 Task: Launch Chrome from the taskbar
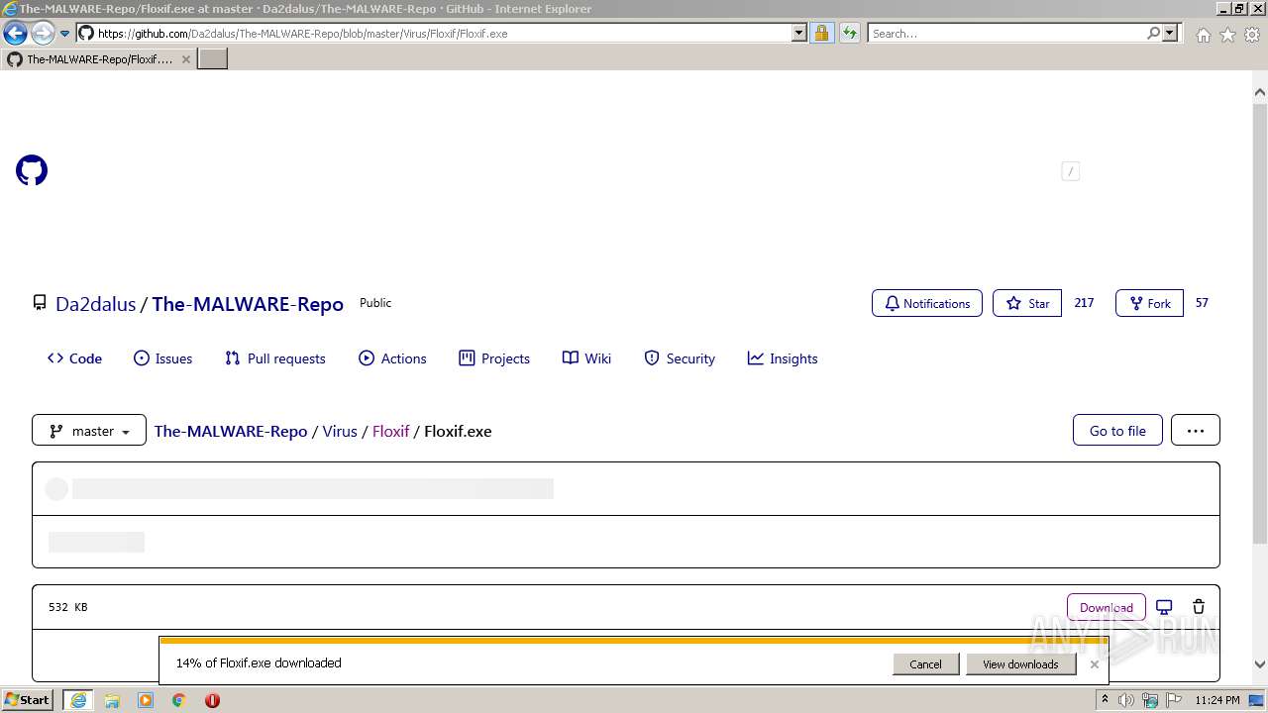[x=178, y=699]
